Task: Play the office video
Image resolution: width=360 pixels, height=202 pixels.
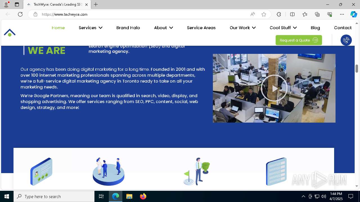Action: [274, 88]
